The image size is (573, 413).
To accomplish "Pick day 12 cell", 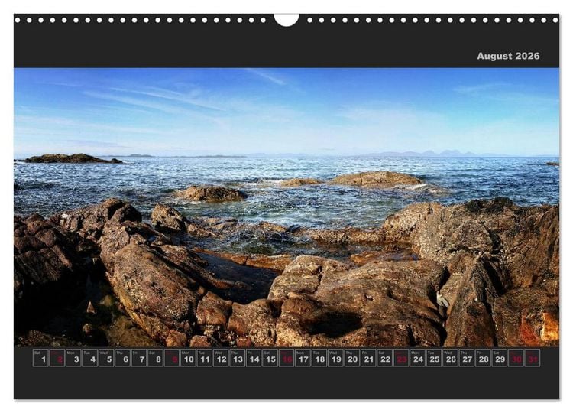I will (x=221, y=358).
